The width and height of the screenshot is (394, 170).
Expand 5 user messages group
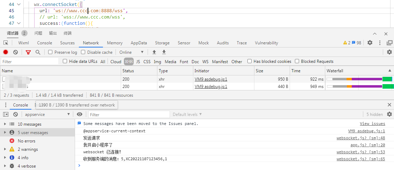click(x=5, y=132)
